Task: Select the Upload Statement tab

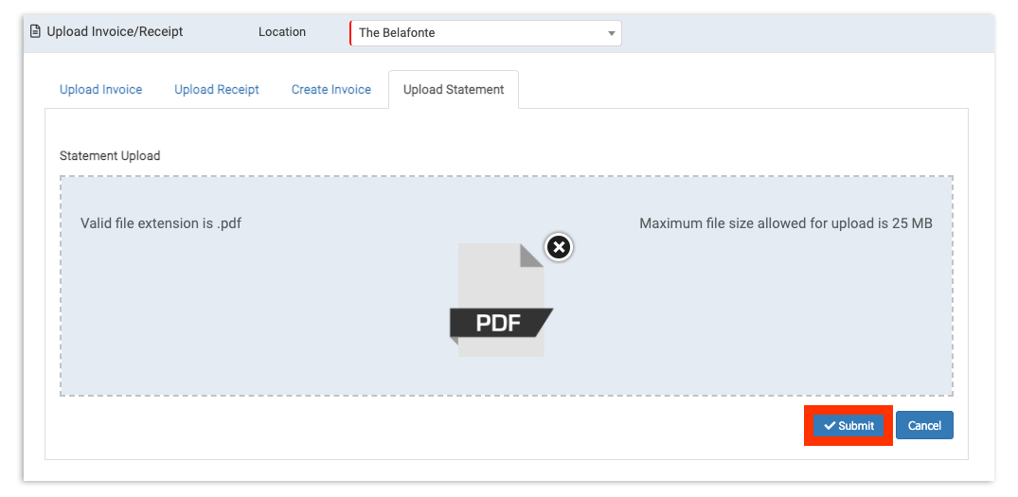Action: tap(454, 90)
